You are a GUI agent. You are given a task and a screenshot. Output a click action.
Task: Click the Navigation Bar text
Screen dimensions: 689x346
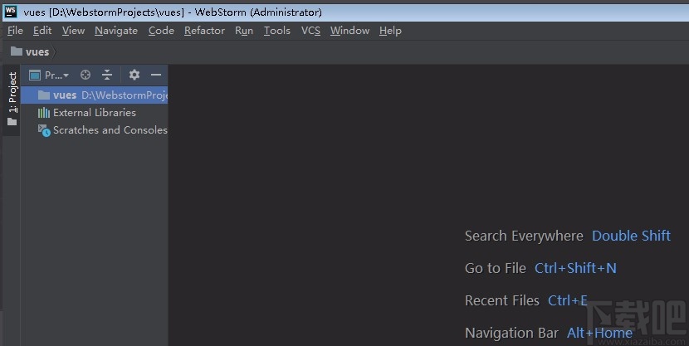511,333
